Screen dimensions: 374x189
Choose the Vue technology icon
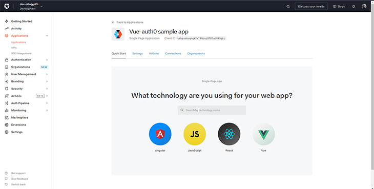coord(263,134)
